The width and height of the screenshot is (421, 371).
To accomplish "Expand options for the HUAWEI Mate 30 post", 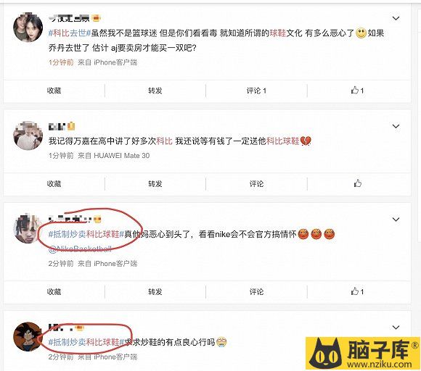I will pos(396,126).
